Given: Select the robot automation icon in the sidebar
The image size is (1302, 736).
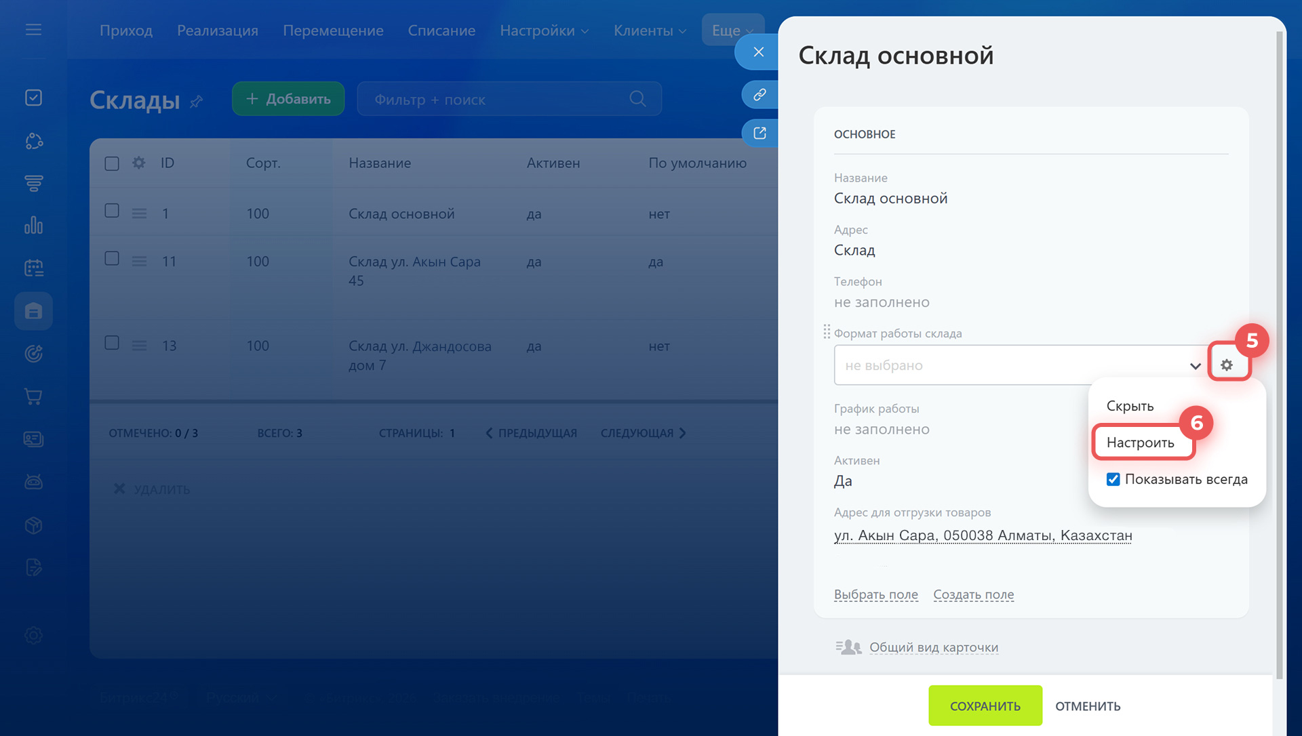Looking at the screenshot, I should click(x=33, y=481).
